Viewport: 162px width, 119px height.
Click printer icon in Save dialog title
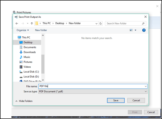pos(16,17)
